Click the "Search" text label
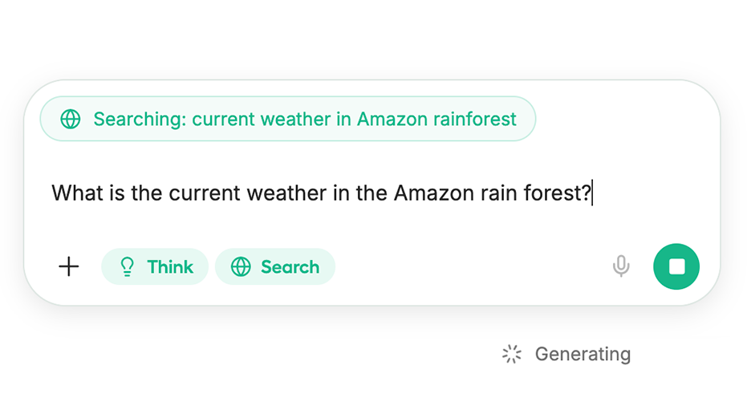The height and width of the screenshot is (410, 747). point(290,267)
